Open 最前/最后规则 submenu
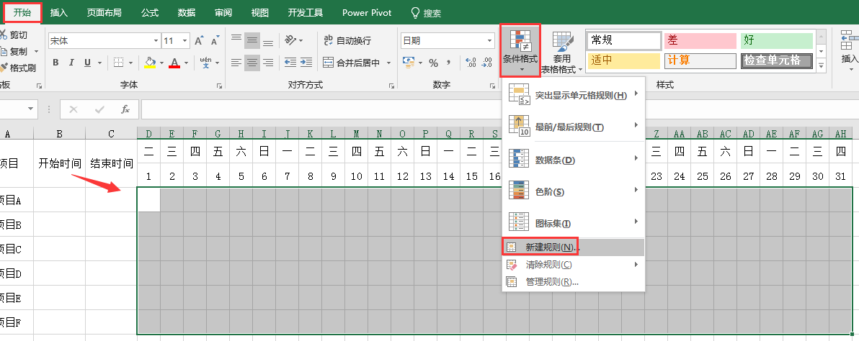Viewport: 859px width, 341px height. coord(574,127)
